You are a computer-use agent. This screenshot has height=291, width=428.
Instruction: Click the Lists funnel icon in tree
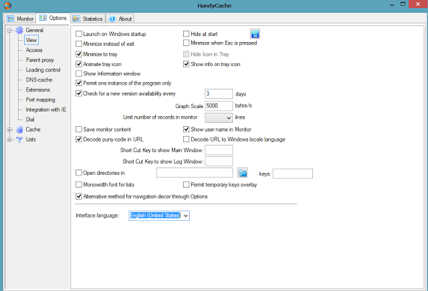[19, 139]
